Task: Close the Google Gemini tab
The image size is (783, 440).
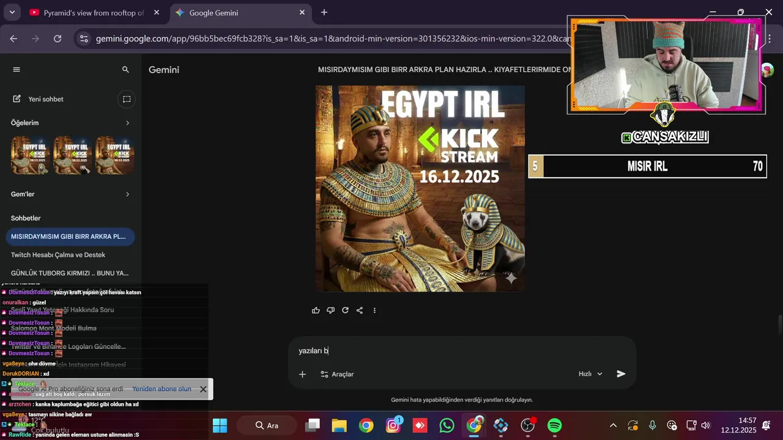Action: [x=302, y=12]
